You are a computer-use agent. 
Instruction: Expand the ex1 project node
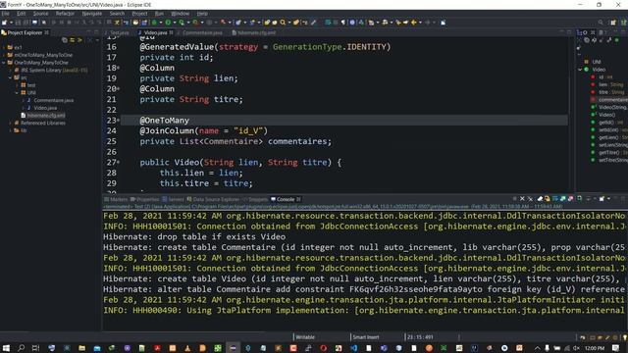4,47
